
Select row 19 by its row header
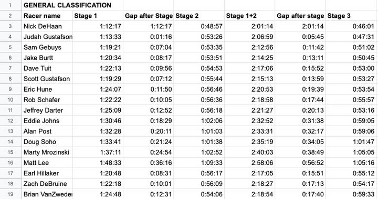10,194
